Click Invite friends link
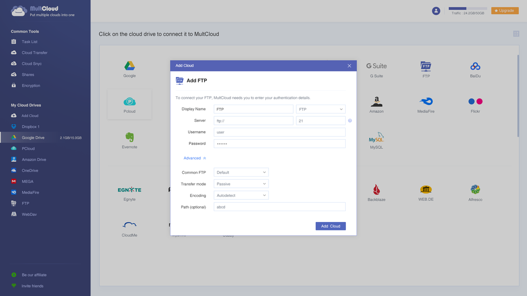This screenshot has width=527, height=296. (x=32, y=286)
